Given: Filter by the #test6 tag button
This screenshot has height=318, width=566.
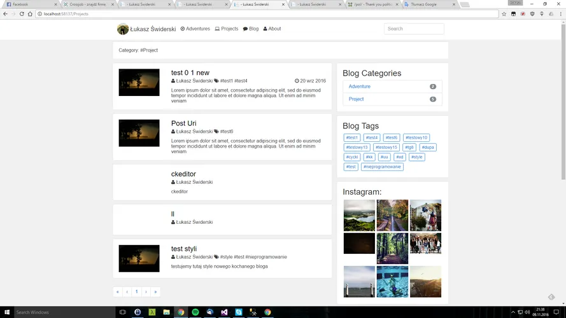Looking at the screenshot, I should click(392, 137).
